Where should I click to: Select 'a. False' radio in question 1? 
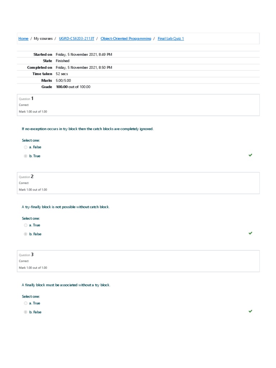[x=26, y=147]
